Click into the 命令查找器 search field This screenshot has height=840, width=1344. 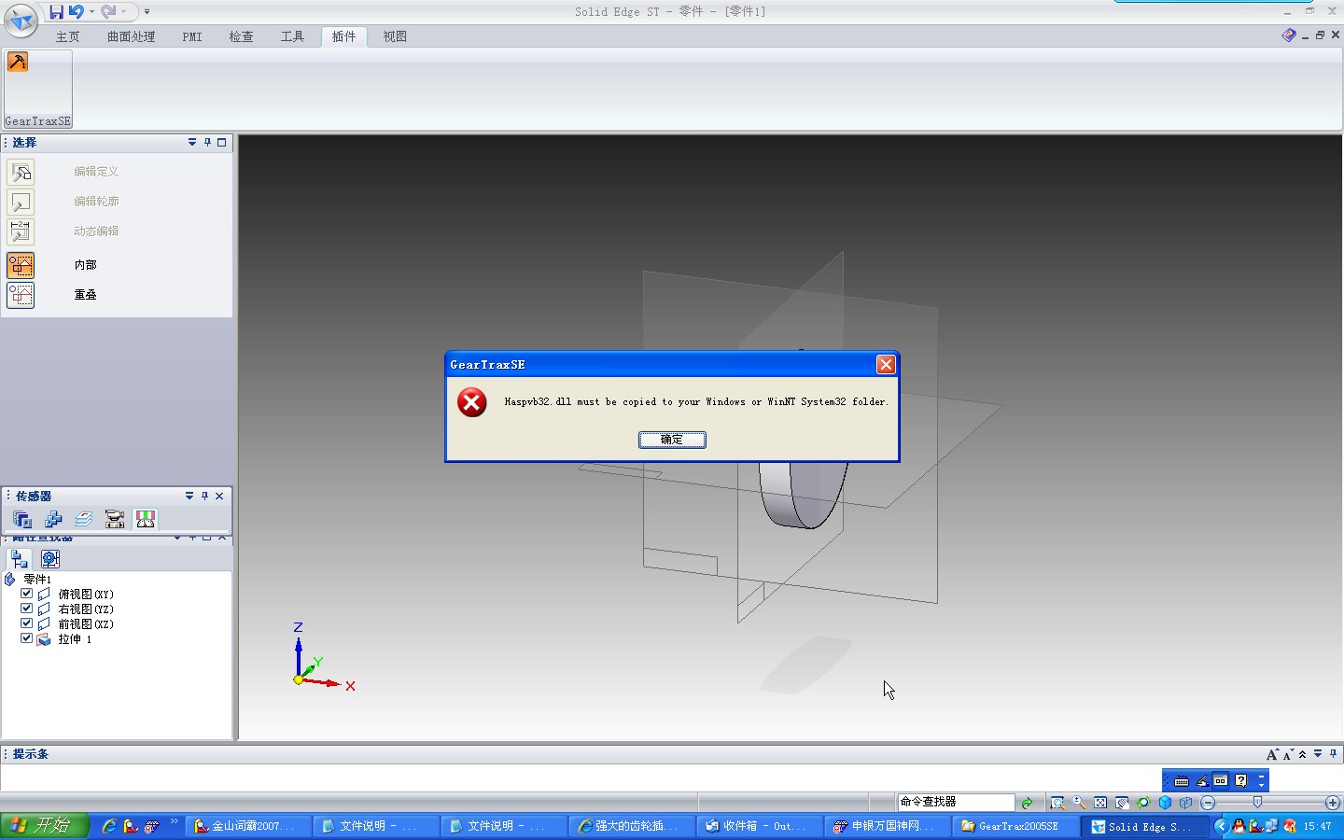(956, 803)
